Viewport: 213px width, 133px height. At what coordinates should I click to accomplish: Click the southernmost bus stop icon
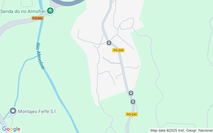tap(133, 101)
